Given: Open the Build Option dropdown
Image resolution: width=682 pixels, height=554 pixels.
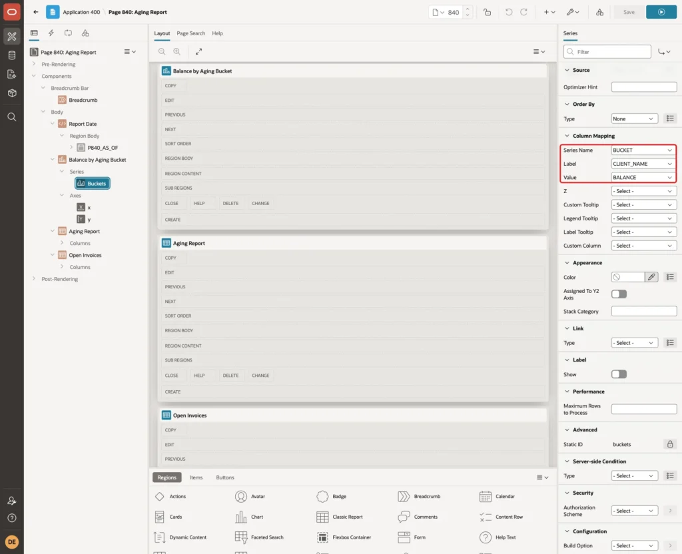Looking at the screenshot, I should click(634, 546).
